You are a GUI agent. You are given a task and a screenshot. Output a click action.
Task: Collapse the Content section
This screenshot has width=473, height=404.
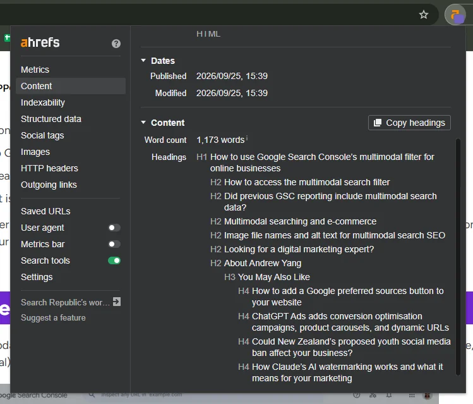(x=143, y=122)
